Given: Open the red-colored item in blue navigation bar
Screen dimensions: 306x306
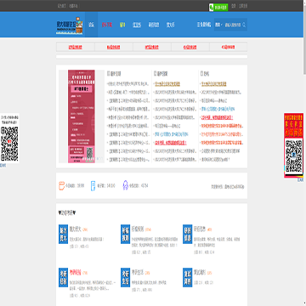Looking at the screenshot, I should coord(107,25).
